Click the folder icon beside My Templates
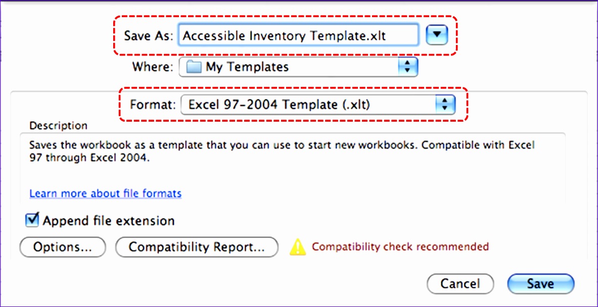Screen dimensions: 598x307 [191, 66]
